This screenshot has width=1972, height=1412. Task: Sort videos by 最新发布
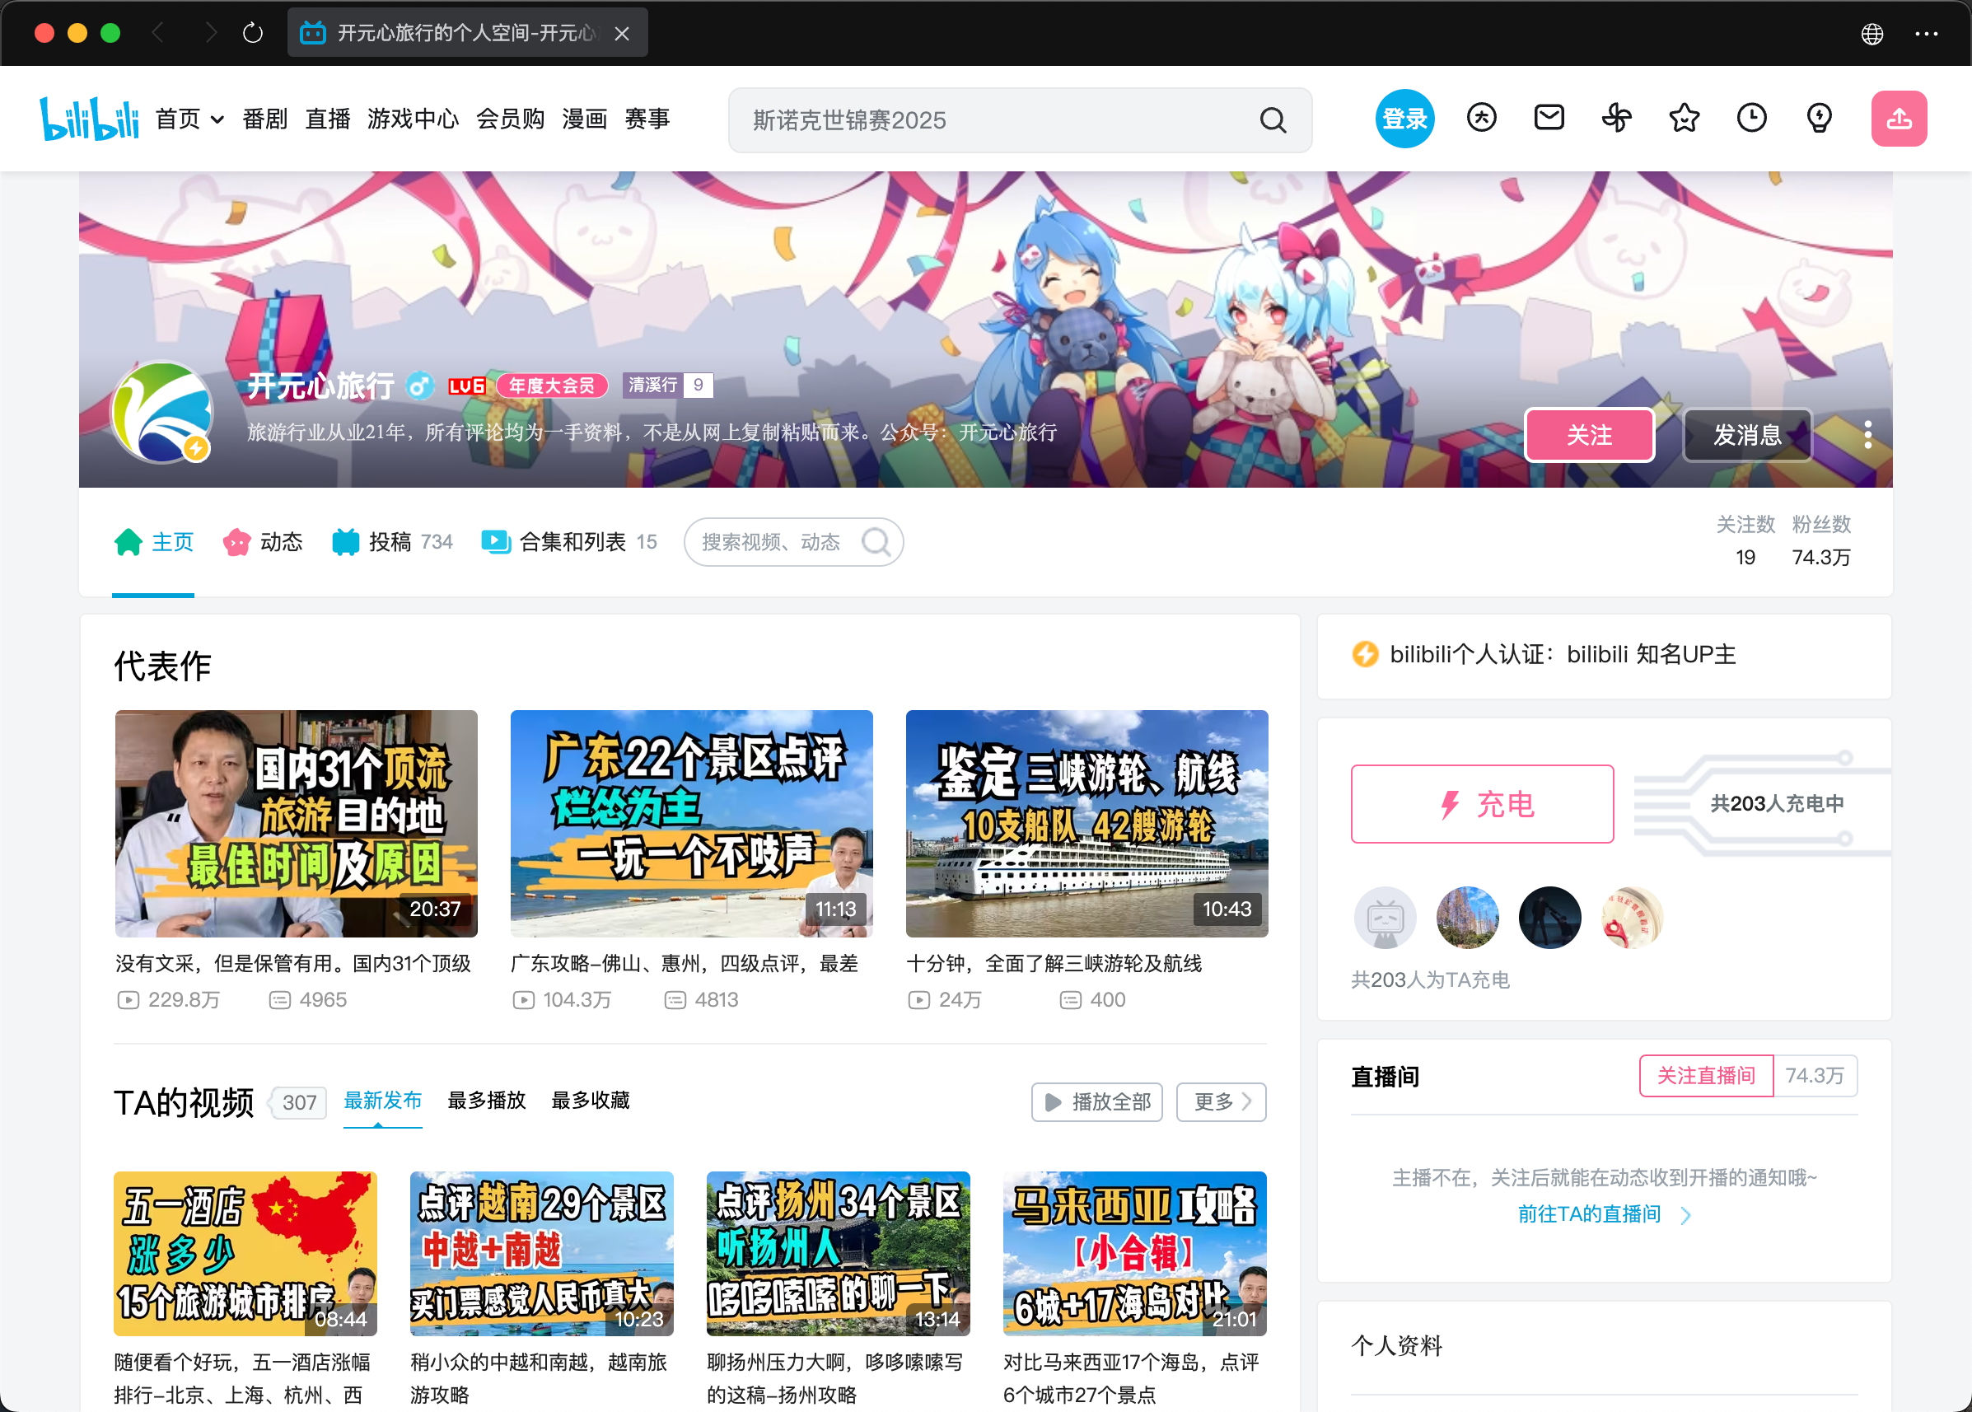[382, 1101]
